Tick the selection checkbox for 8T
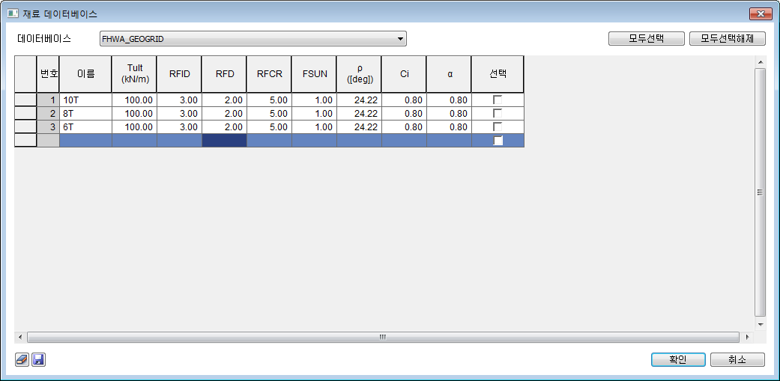 click(498, 114)
